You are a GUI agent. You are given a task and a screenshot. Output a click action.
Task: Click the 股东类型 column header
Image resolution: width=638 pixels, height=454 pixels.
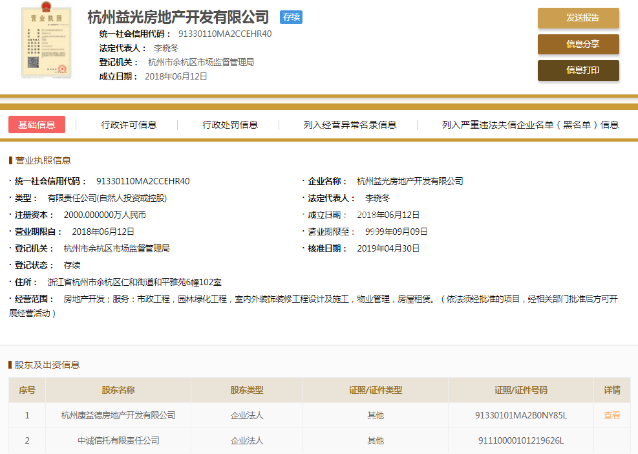[246, 390]
